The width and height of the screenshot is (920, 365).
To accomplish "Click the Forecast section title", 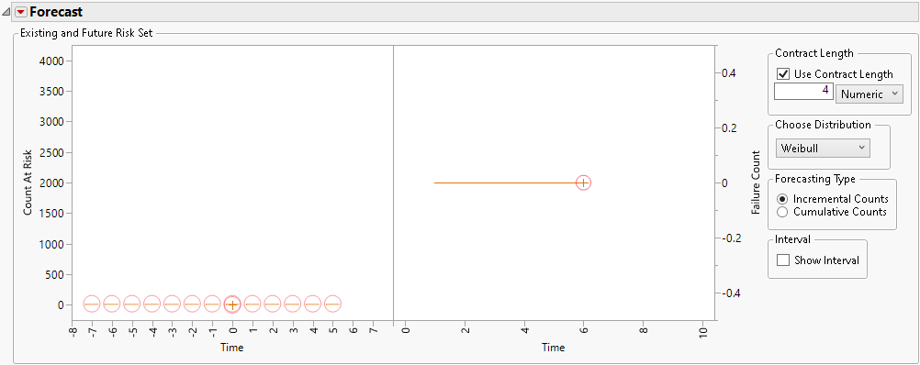I will [56, 12].
